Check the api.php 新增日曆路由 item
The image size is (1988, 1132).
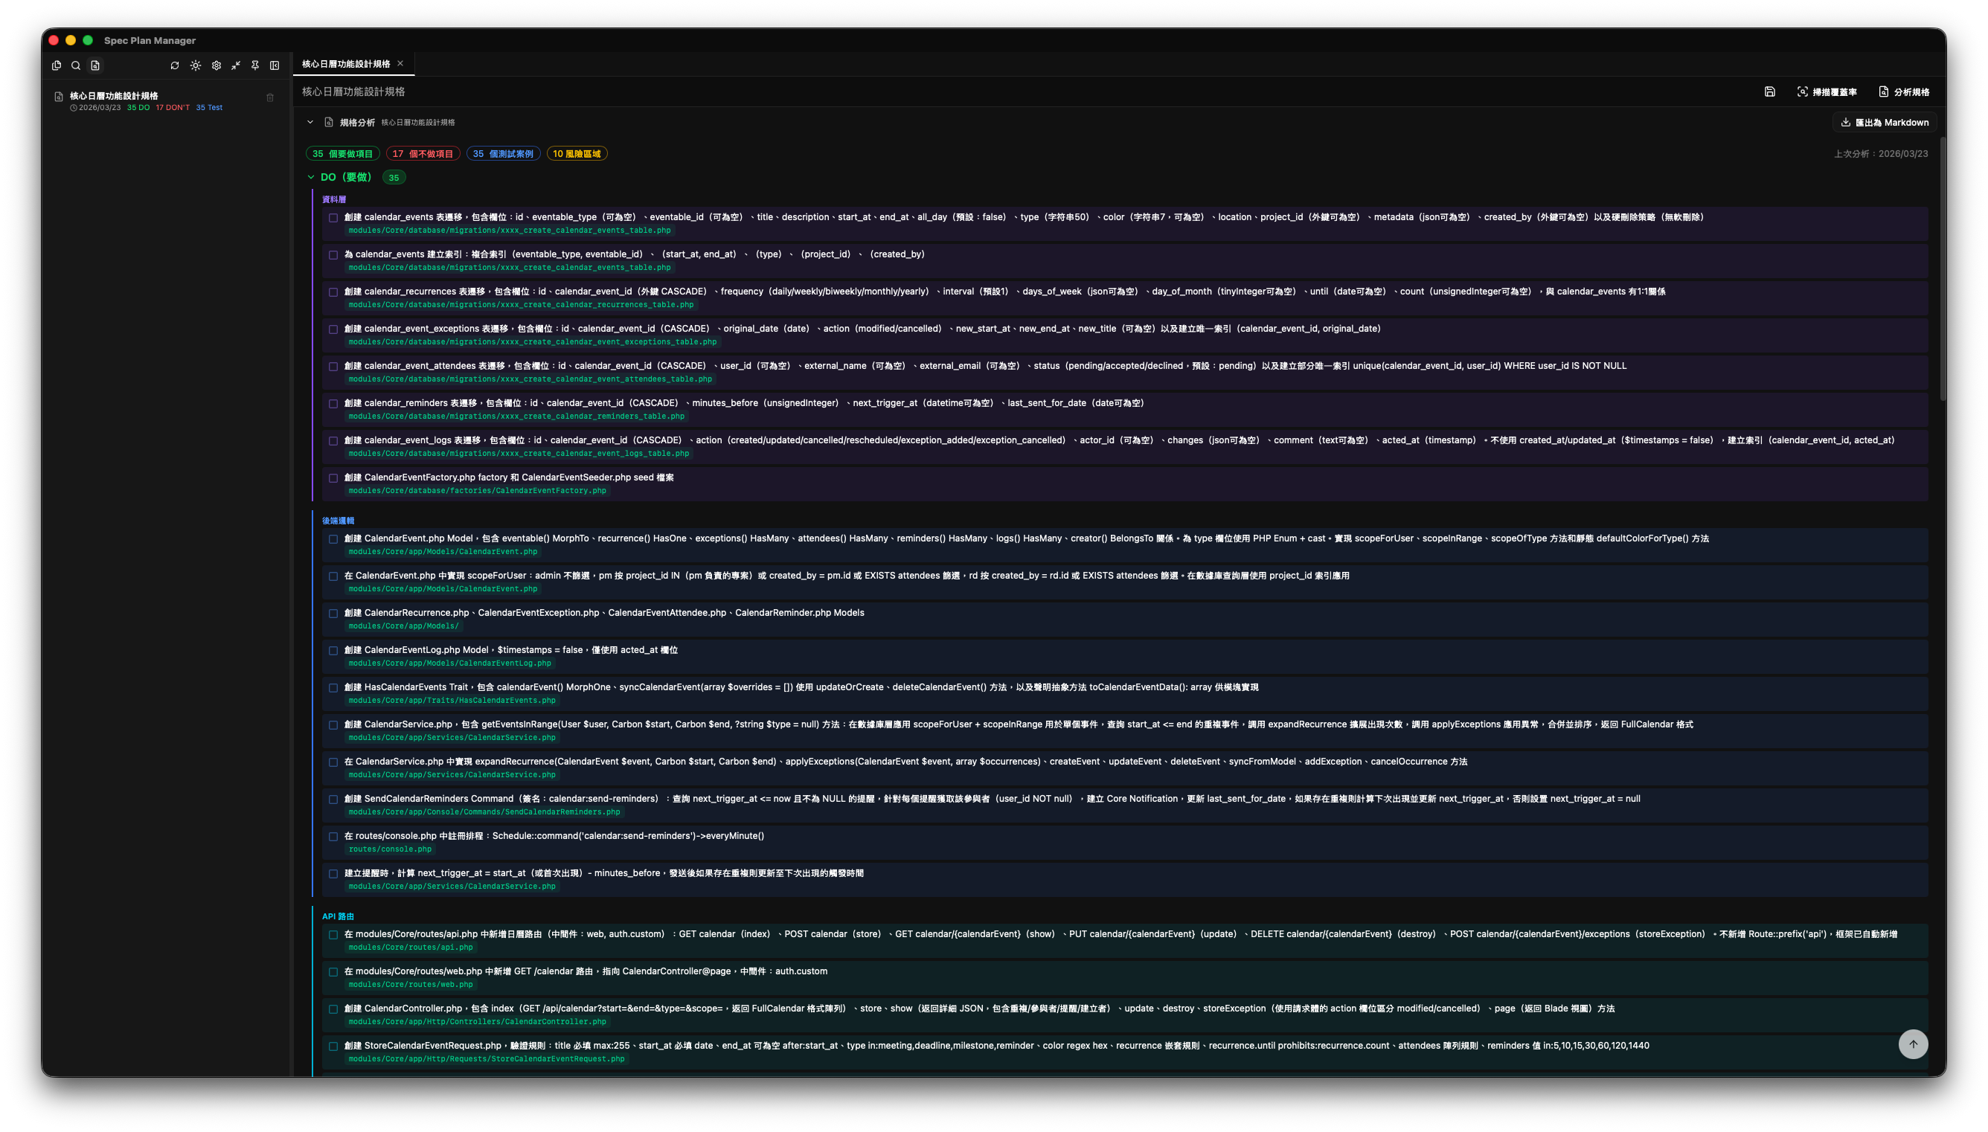pos(333,936)
